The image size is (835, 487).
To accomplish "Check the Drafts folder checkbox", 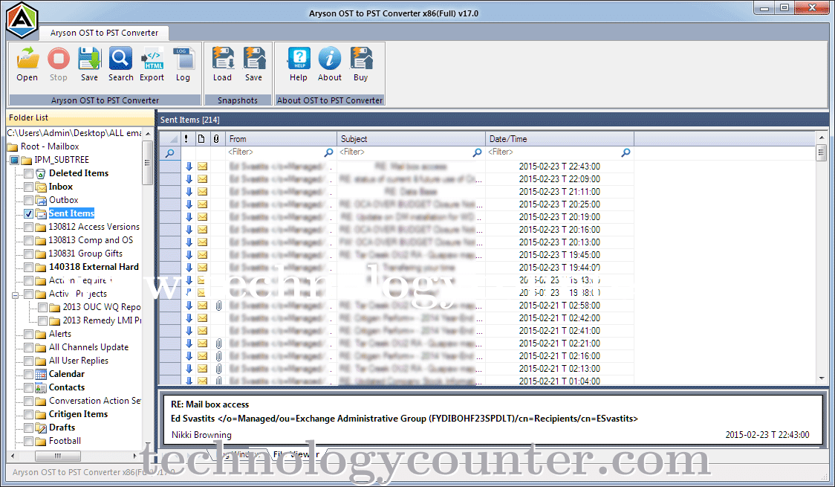I will pyautogui.click(x=29, y=428).
